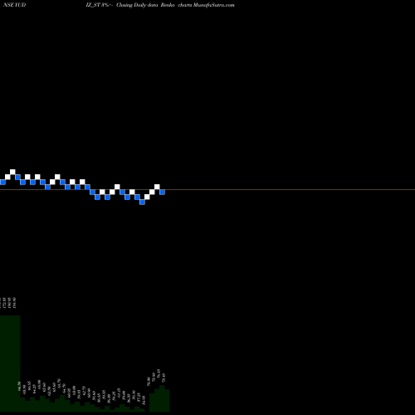
Task: Click the 'MunafaSutra.com' title text
Action: [x=213, y=5]
